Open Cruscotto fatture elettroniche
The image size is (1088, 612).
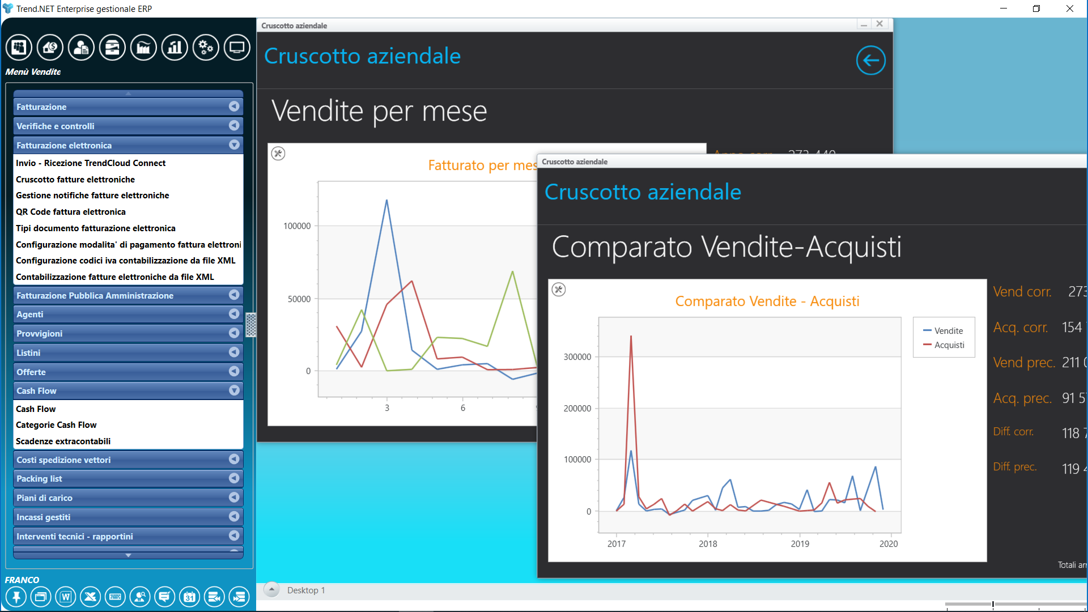click(x=75, y=178)
